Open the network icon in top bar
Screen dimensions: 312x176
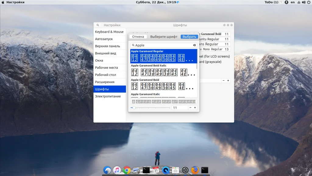coord(299,2)
